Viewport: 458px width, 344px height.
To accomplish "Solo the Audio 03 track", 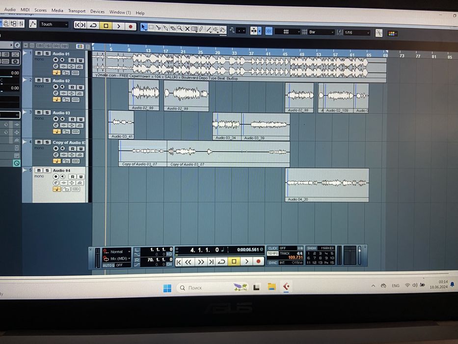I will (47, 113).
